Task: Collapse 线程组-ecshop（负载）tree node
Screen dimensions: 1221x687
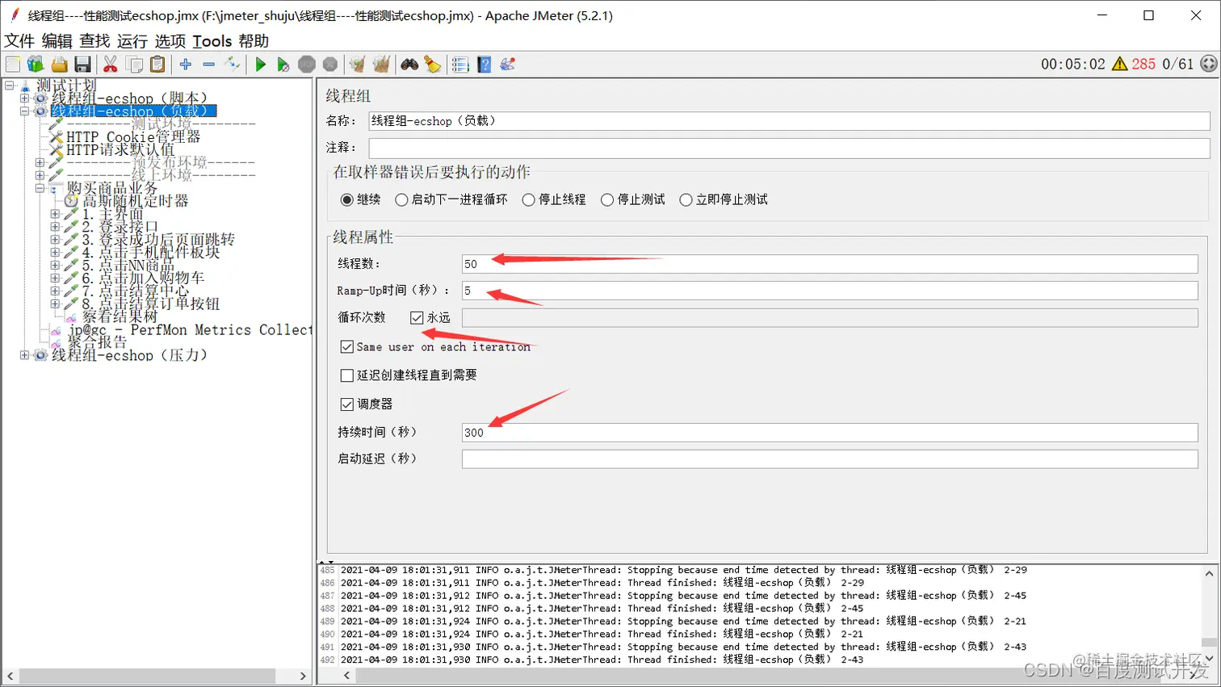Action: click(24, 111)
